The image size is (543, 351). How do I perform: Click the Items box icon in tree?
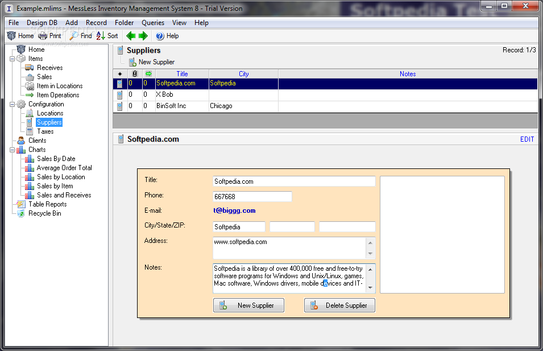(21, 59)
